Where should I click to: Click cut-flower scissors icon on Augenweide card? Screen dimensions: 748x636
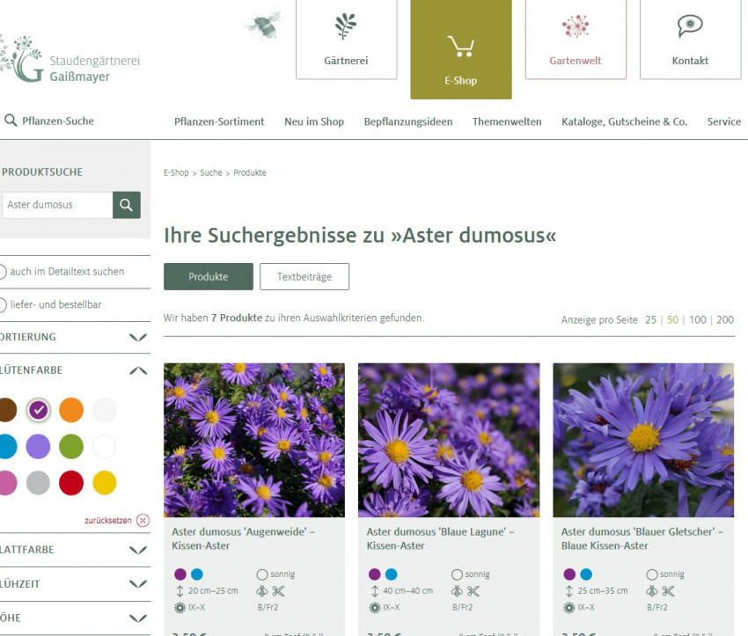tap(278, 591)
